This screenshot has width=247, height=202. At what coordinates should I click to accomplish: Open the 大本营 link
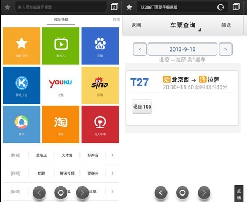(67, 155)
